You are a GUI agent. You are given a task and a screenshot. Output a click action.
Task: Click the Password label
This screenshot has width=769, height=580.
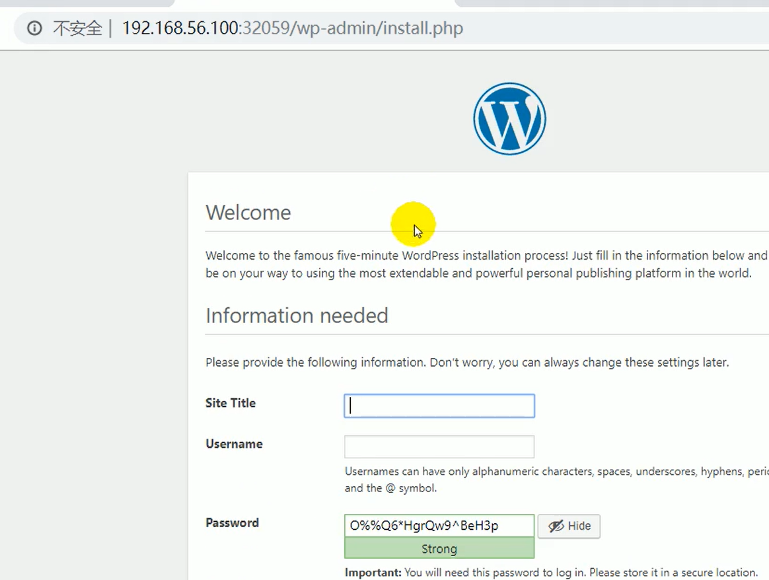[232, 523]
